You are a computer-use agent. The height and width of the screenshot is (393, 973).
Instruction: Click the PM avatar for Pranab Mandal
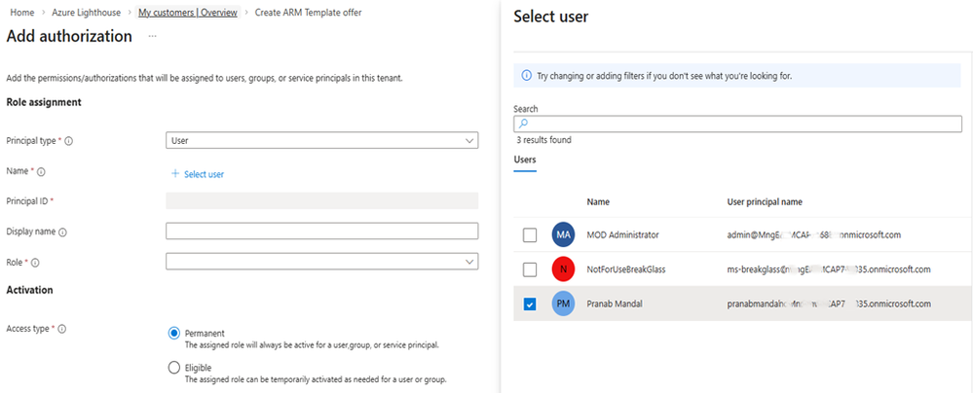point(563,304)
